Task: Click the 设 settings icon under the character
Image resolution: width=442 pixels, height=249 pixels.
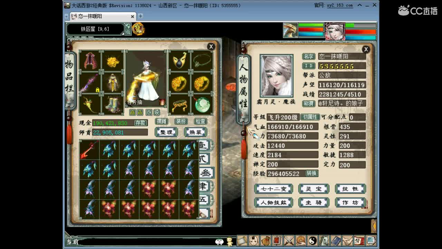Action: [x=157, y=112]
